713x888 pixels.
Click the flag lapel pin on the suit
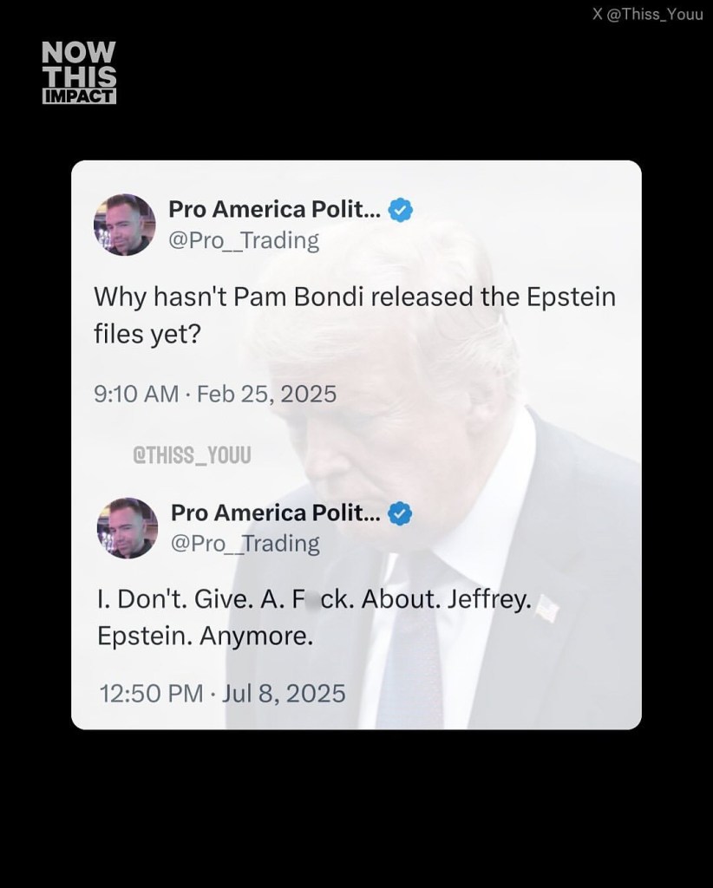(546, 609)
